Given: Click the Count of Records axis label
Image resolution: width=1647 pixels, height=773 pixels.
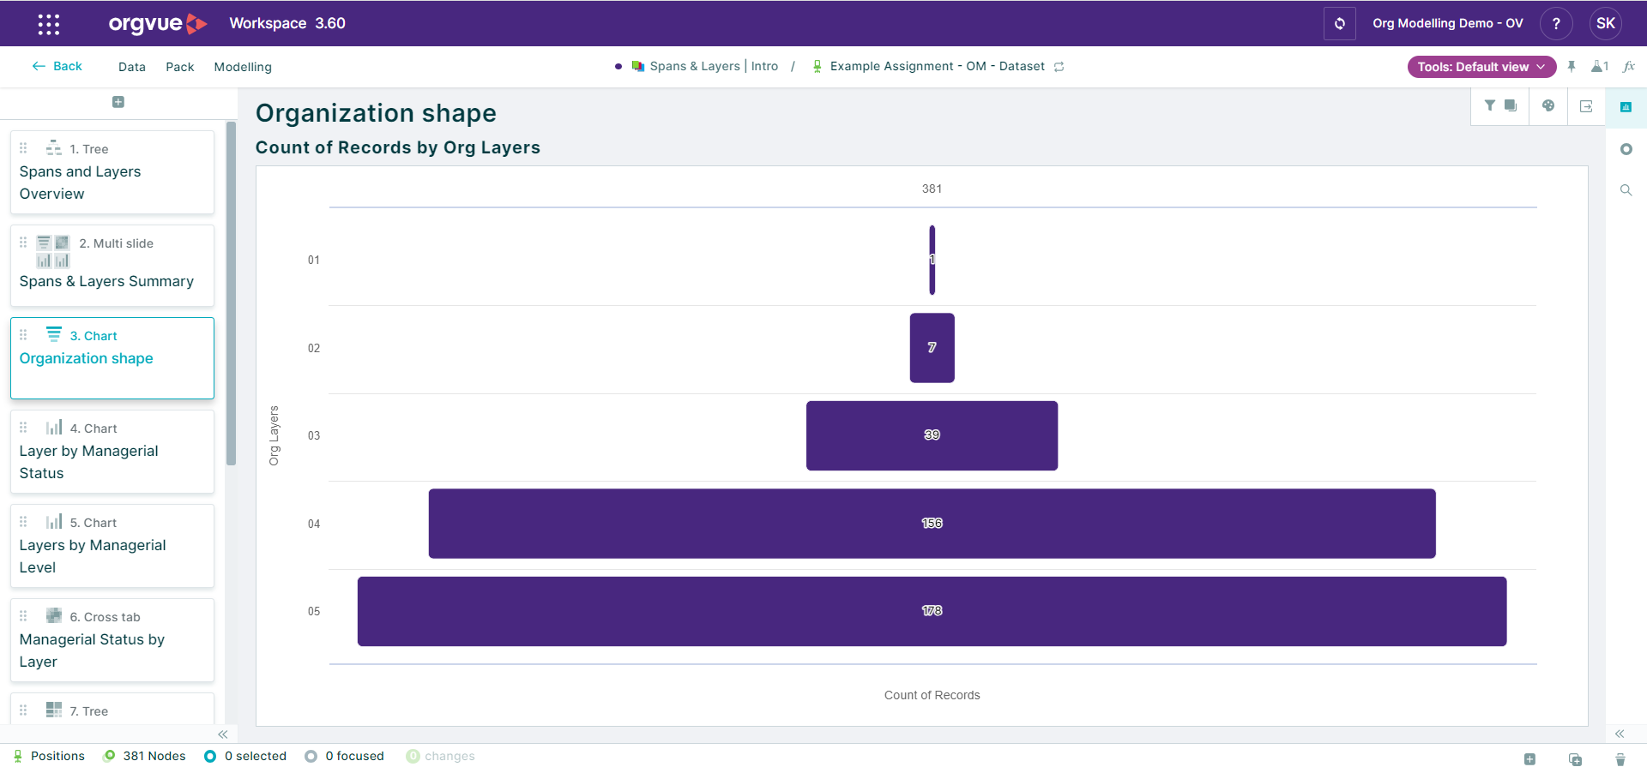Looking at the screenshot, I should [x=932, y=695].
